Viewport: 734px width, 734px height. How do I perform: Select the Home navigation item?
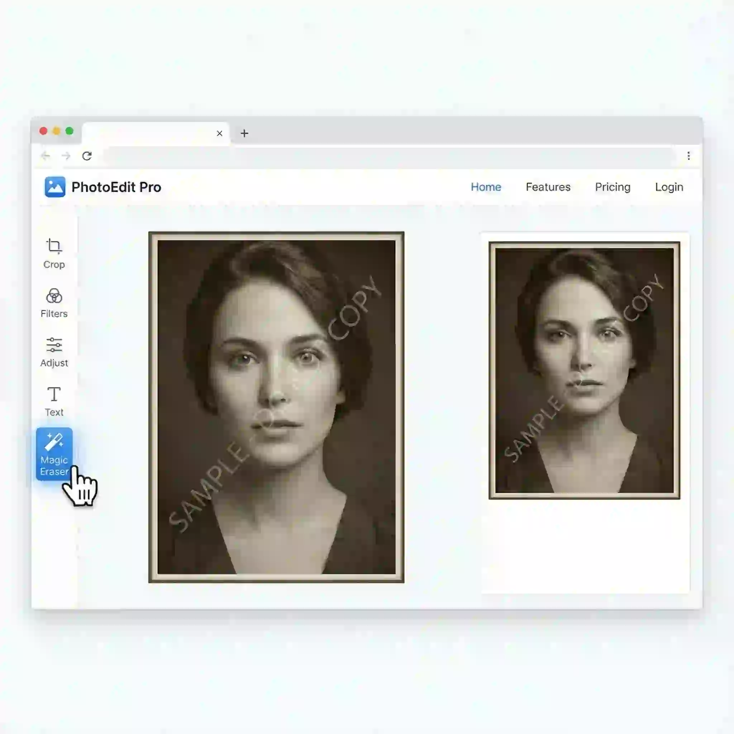click(486, 187)
